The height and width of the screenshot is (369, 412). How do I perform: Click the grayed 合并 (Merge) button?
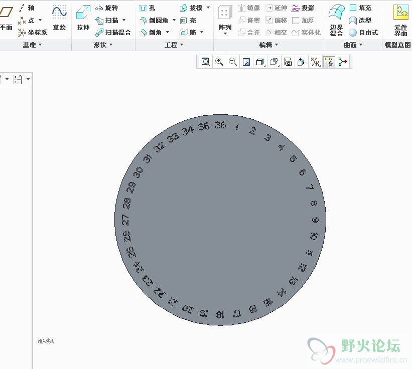tap(249, 33)
